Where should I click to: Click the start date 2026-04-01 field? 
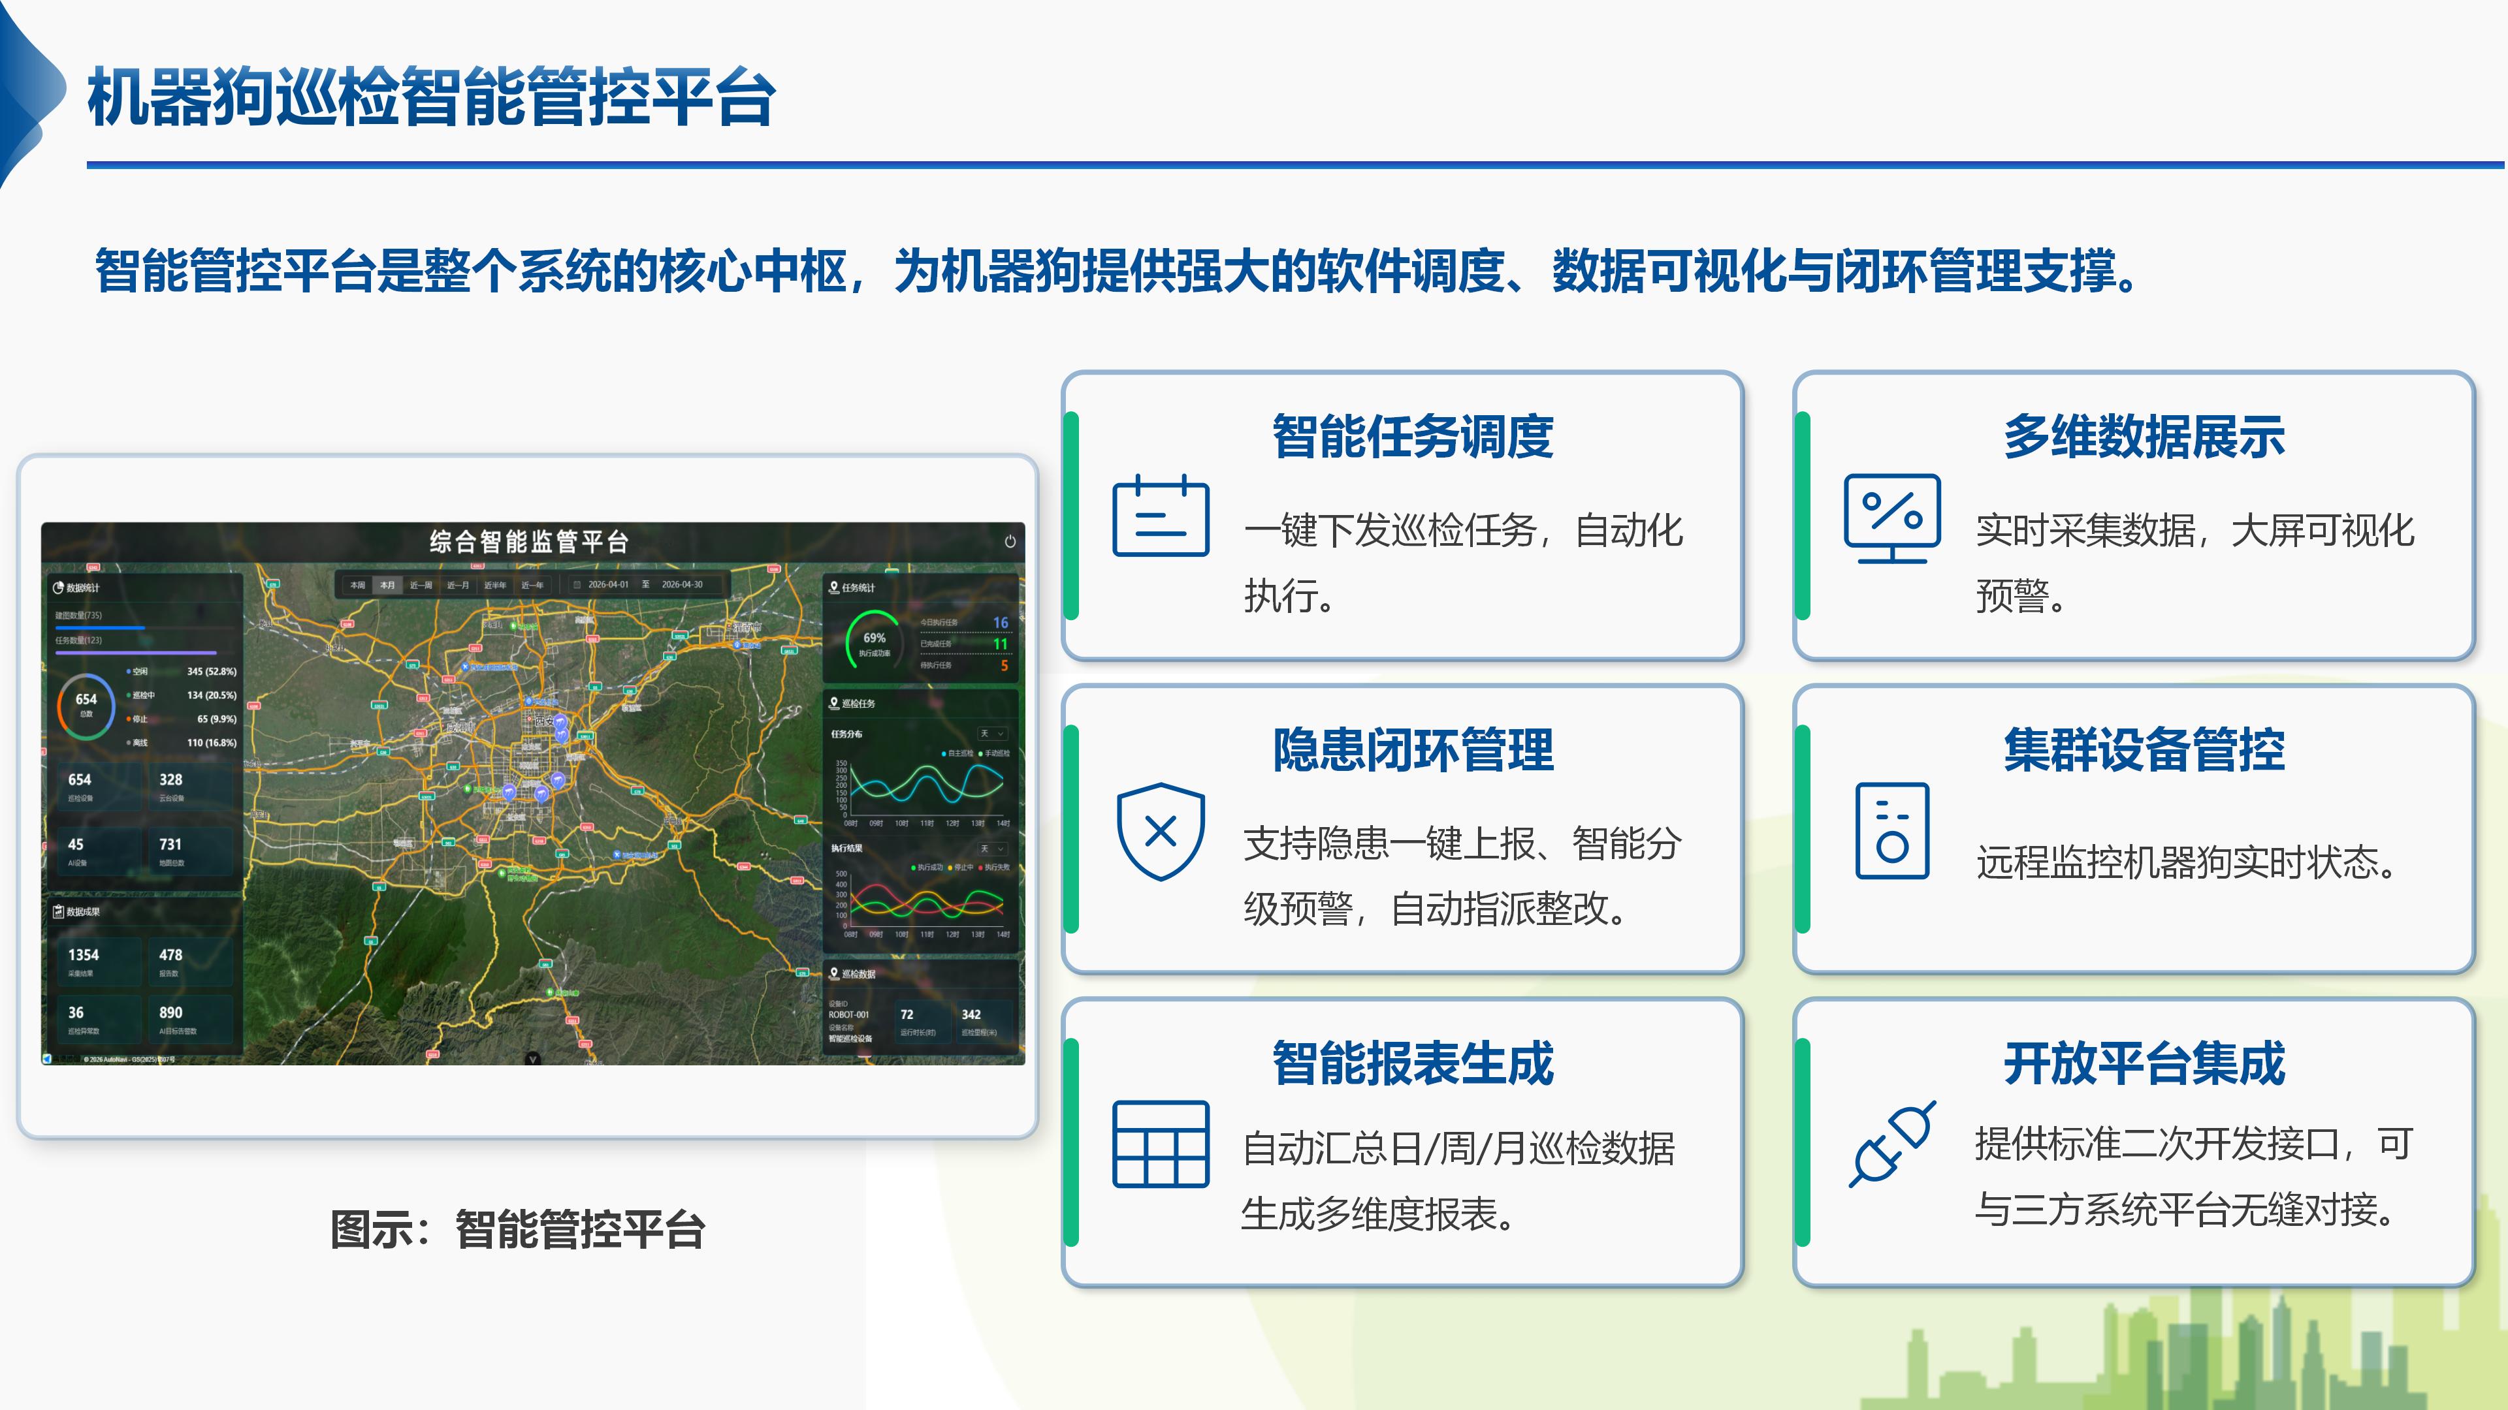pyautogui.click(x=609, y=585)
